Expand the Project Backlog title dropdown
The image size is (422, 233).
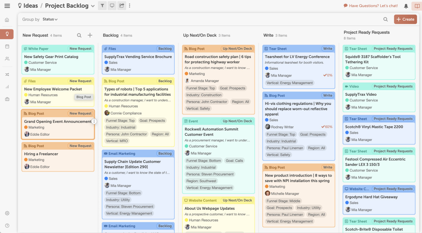click(x=93, y=6)
